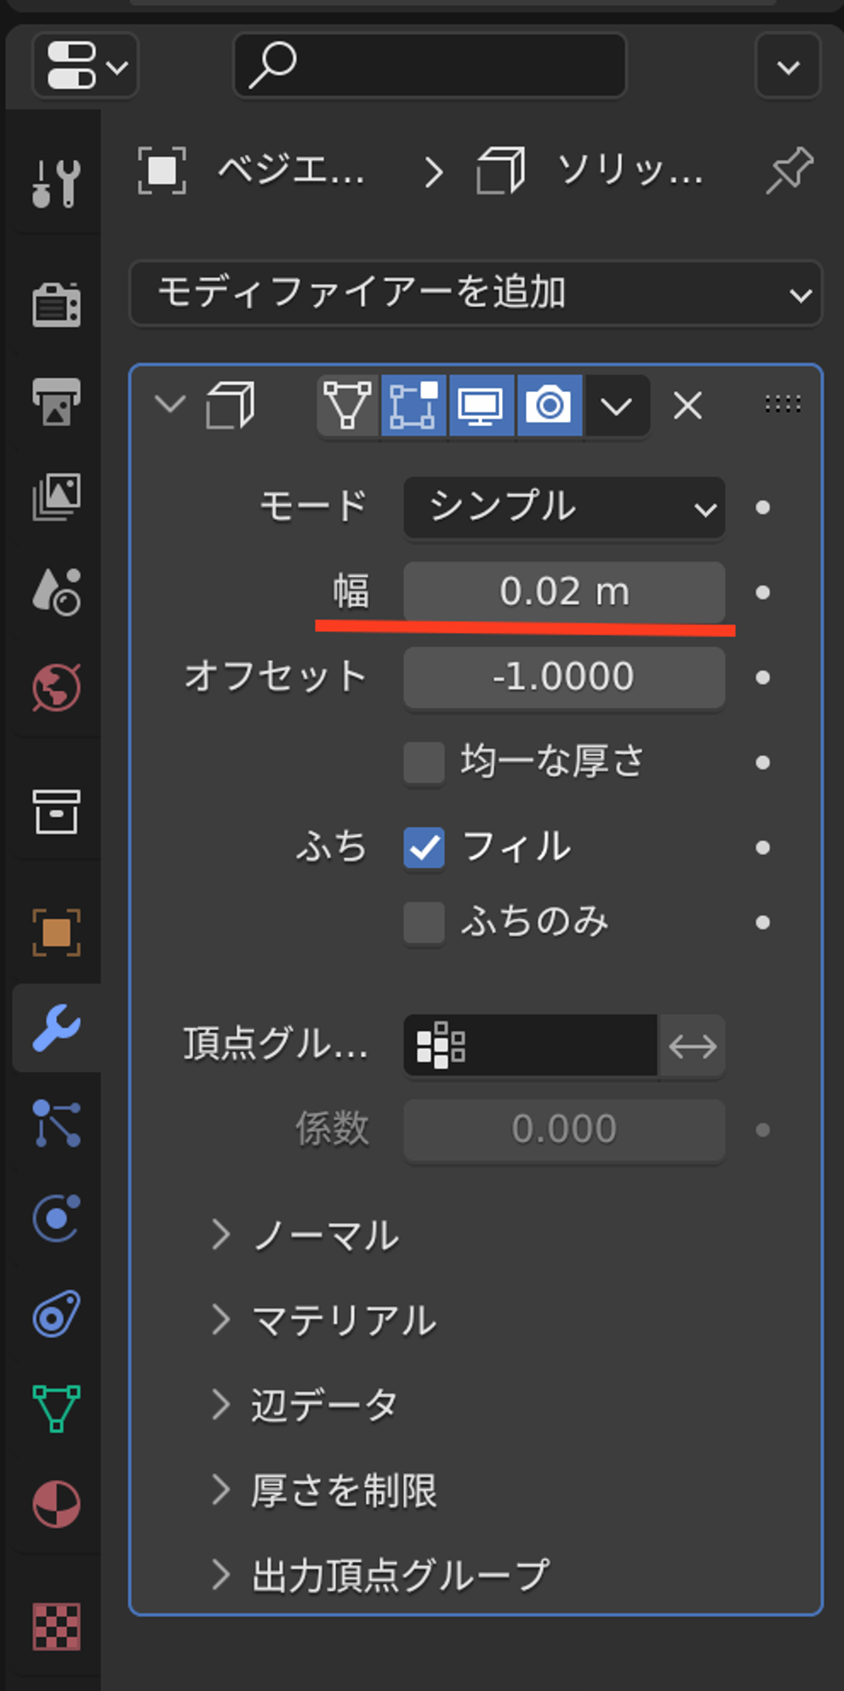This screenshot has width=844, height=1691.
Task: Open the Object Data green triangle tab
Action: click(x=56, y=1409)
